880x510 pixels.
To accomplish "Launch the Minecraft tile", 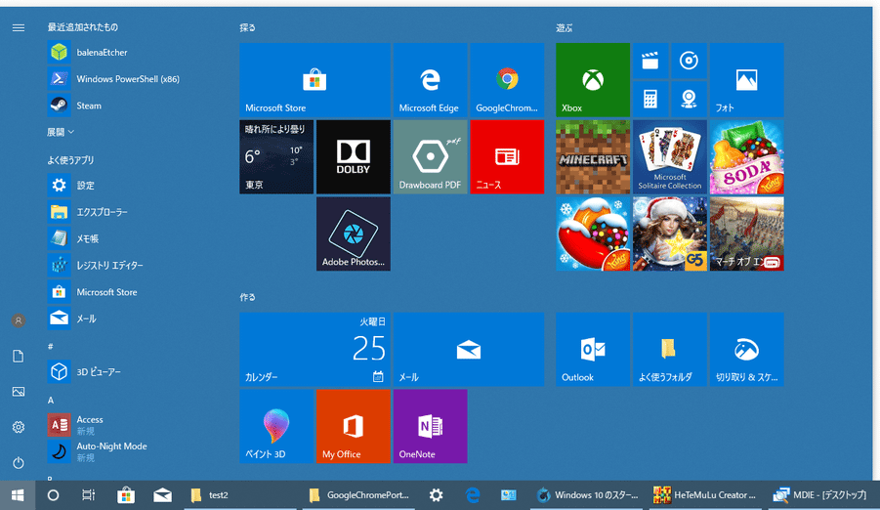I will tap(593, 156).
